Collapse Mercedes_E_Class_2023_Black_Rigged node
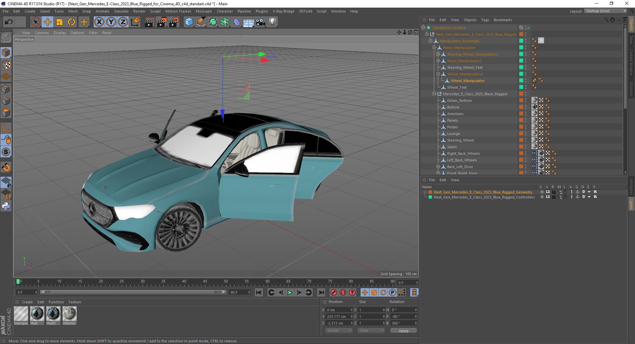This screenshot has width=635, height=344. 434,94
